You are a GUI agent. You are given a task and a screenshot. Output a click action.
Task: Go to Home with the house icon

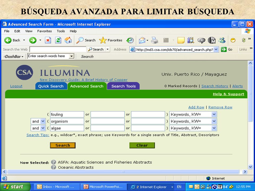click(x=68, y=40)
